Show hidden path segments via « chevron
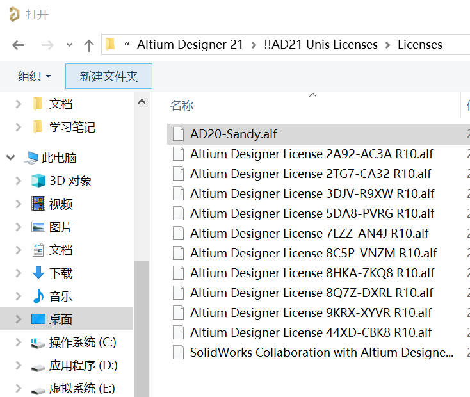 coord(127,44)
